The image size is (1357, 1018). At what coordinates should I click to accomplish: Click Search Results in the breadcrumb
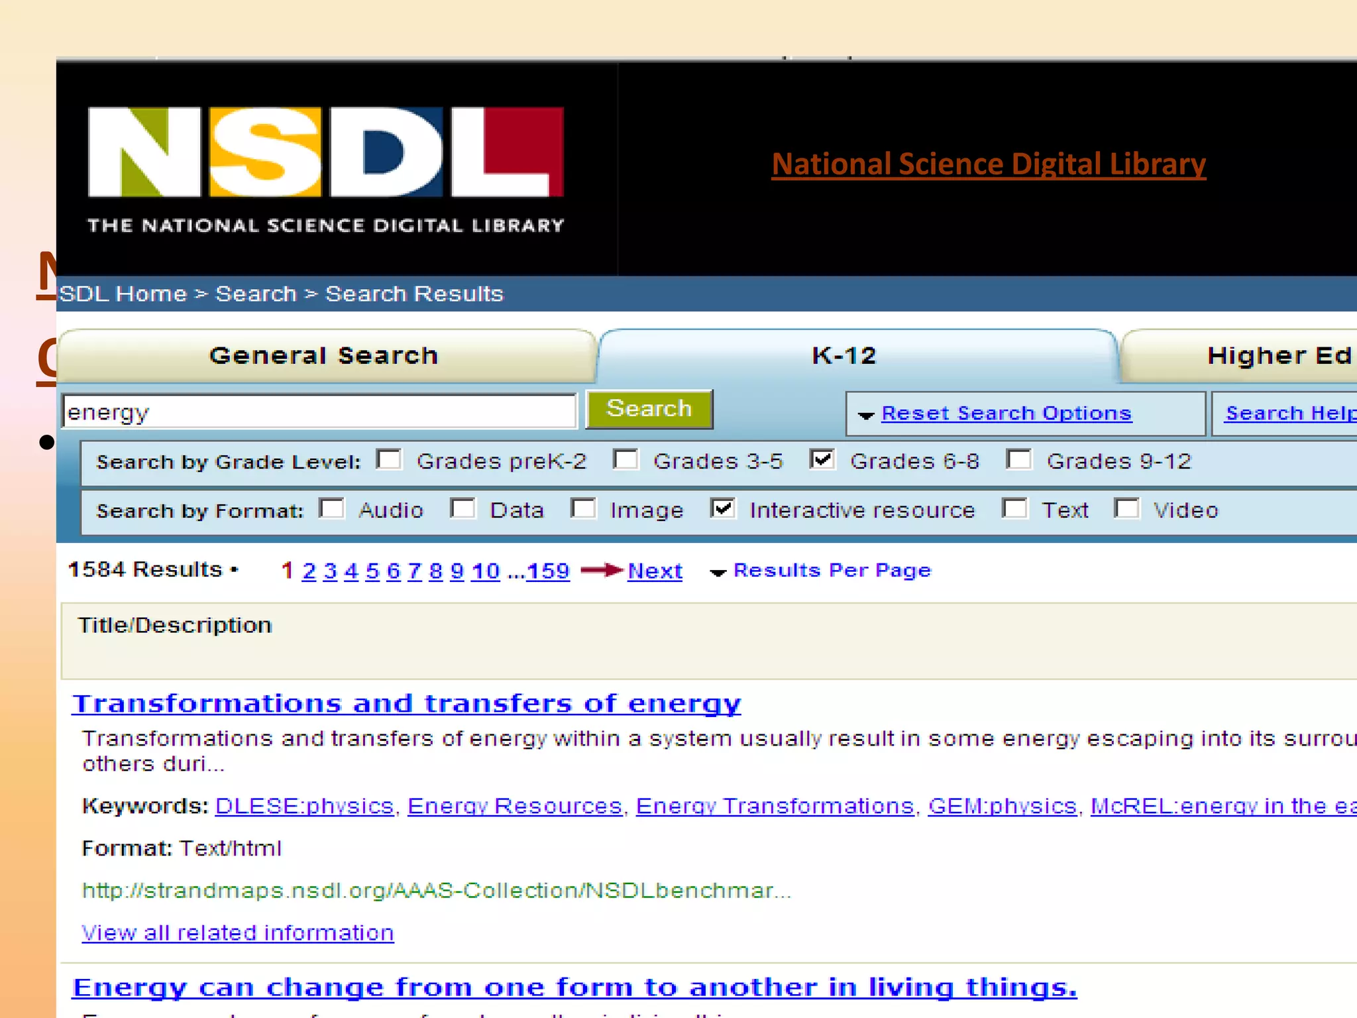[x=414, y=294]
